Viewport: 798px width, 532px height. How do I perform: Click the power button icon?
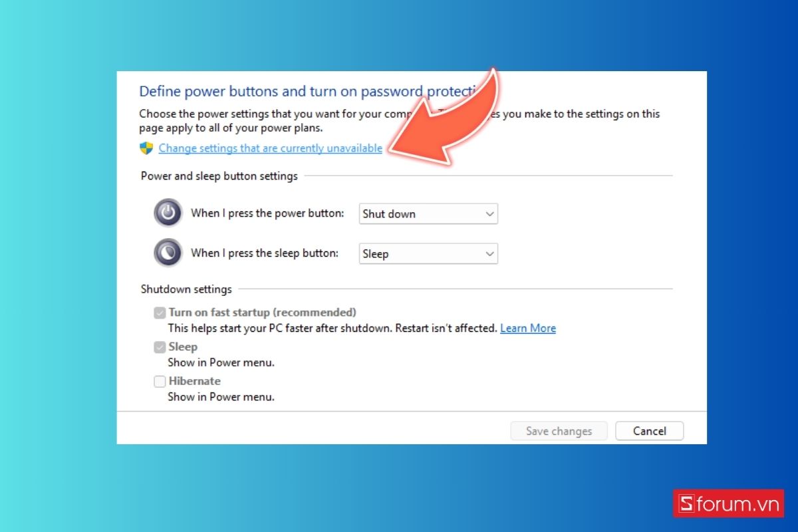[x=168, y=213]
